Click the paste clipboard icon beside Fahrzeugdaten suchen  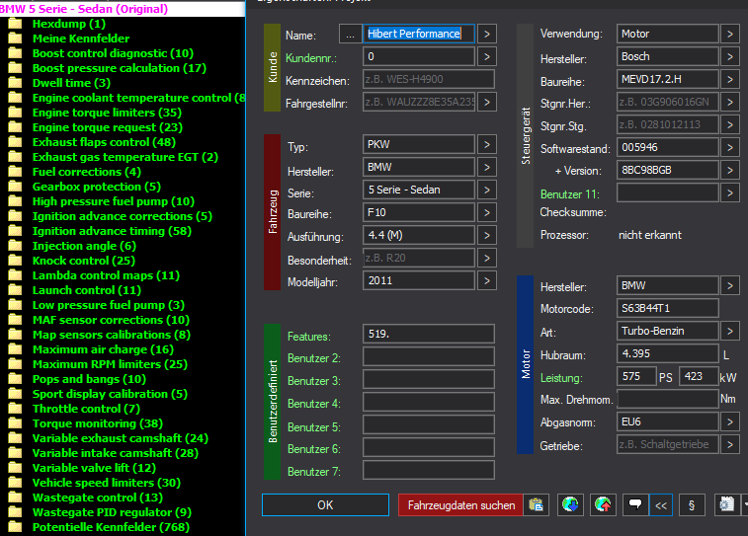(536, 504)
